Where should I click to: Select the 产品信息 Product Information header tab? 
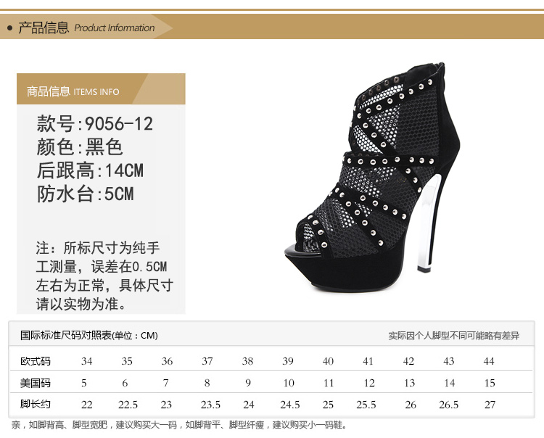(86, 28)
